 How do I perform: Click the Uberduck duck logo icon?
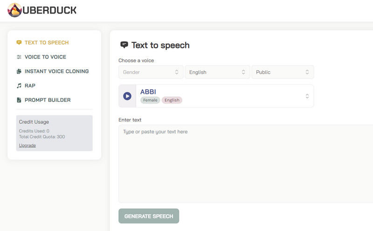pos(14,10)
